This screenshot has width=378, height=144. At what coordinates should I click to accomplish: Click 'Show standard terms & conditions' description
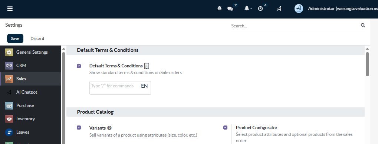[x=136, y=73]
